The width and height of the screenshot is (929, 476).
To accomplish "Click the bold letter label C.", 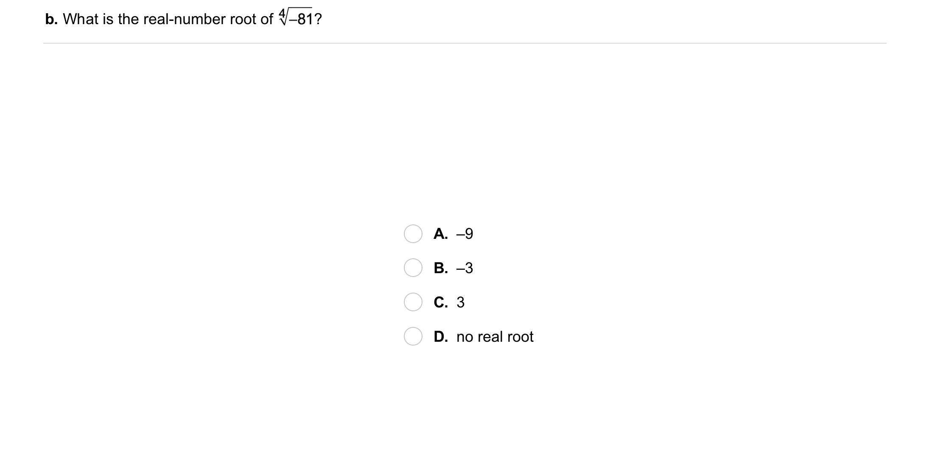I will click(440, 302).
